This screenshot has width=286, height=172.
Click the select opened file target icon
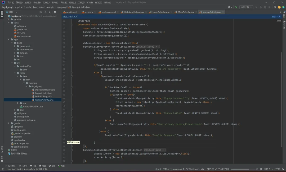(41, 12)
